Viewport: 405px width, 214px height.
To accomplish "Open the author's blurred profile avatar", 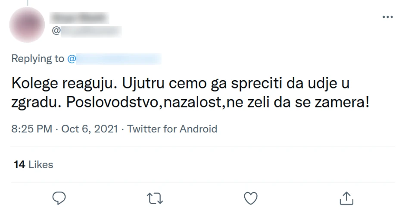I will point(27,25).
